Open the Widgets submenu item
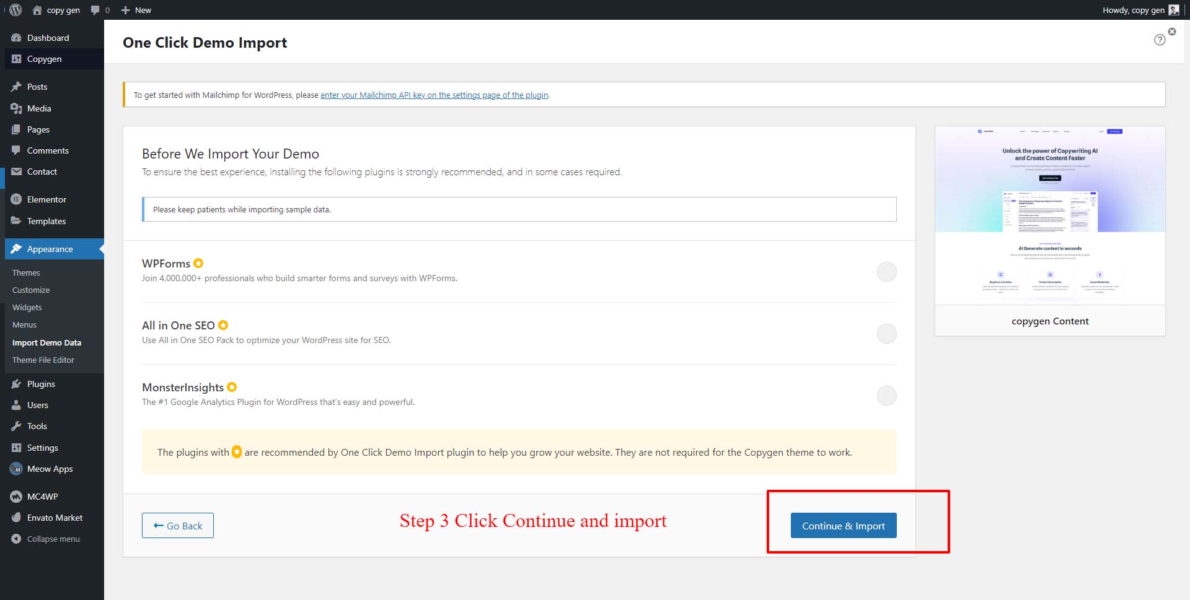1190x600 pixels. (27, 307)
